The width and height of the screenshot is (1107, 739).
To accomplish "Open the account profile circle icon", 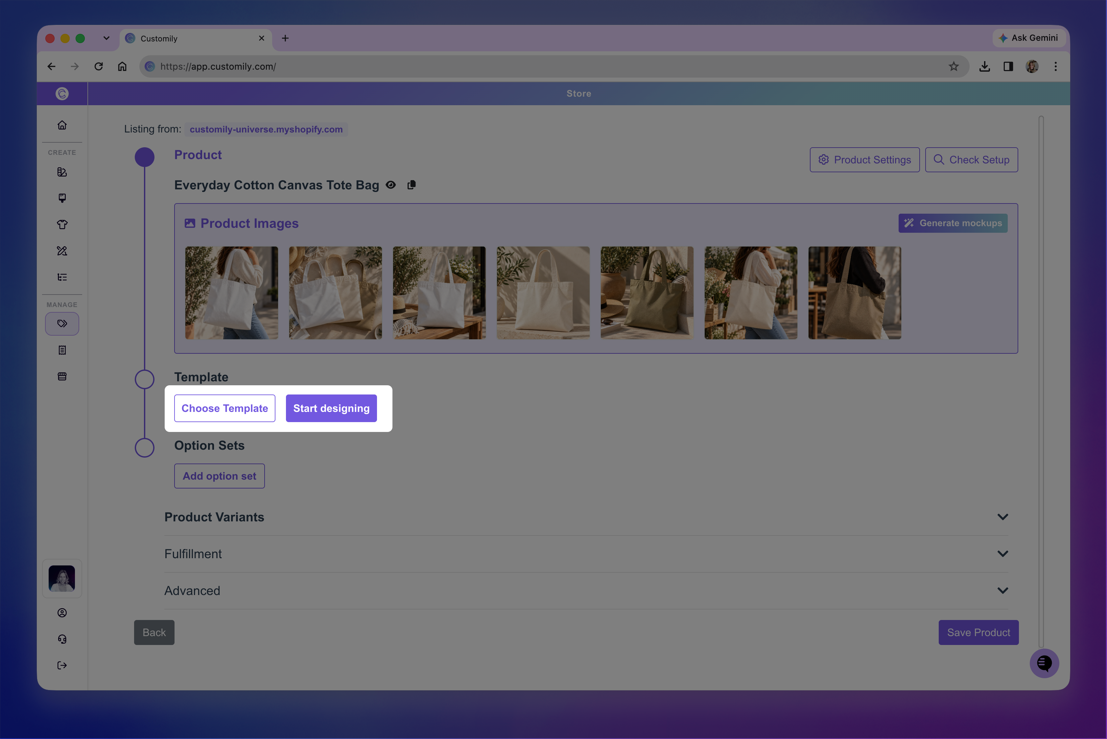I will pos(62,613).
